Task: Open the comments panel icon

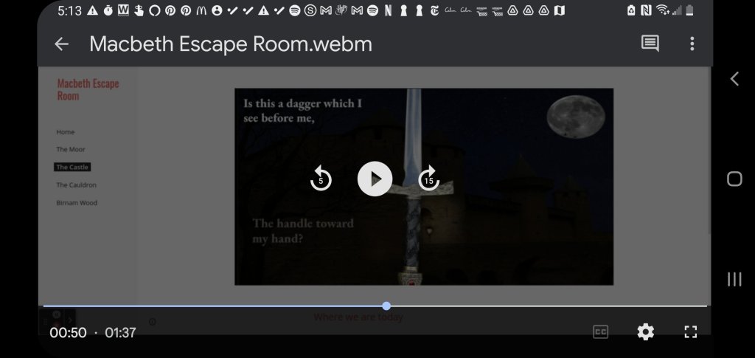Action: click(650, 44)
